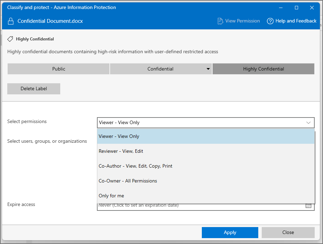The height and width of the screenshot is (244, 323).
Task: Open the calendar icon for Expire access
Action: [308, 205]
